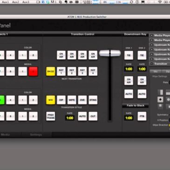Select the WIPE transition style
This screenshot has height=170, width=170.
coord(72,100)
